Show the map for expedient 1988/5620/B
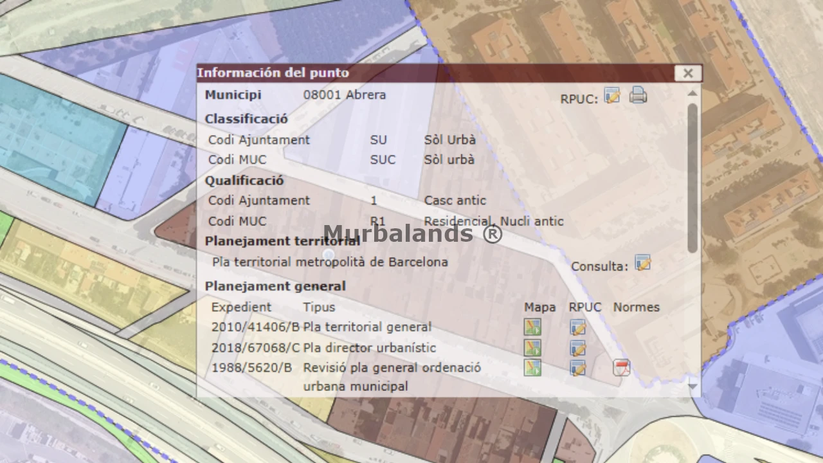This screenshot has height=463, width=823. [532, 368]
